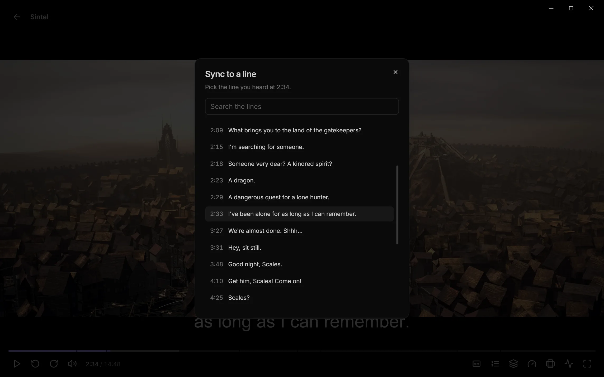Start playback with the play button
This screenshot has height=377, width=604.
coord(17,364)
